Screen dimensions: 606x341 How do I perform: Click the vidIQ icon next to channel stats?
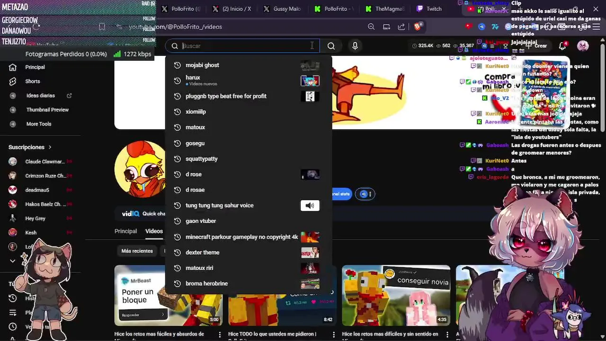click(x=364, y=194)
